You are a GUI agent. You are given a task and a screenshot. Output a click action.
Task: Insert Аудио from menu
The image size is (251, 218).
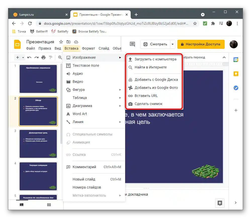94,74
